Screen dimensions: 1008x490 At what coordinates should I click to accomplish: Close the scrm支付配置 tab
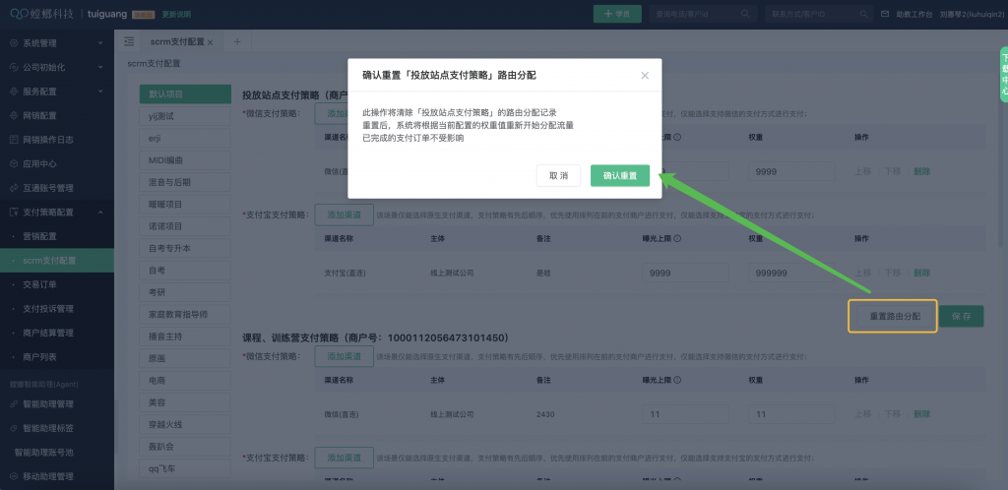click(x=211, y=41)
